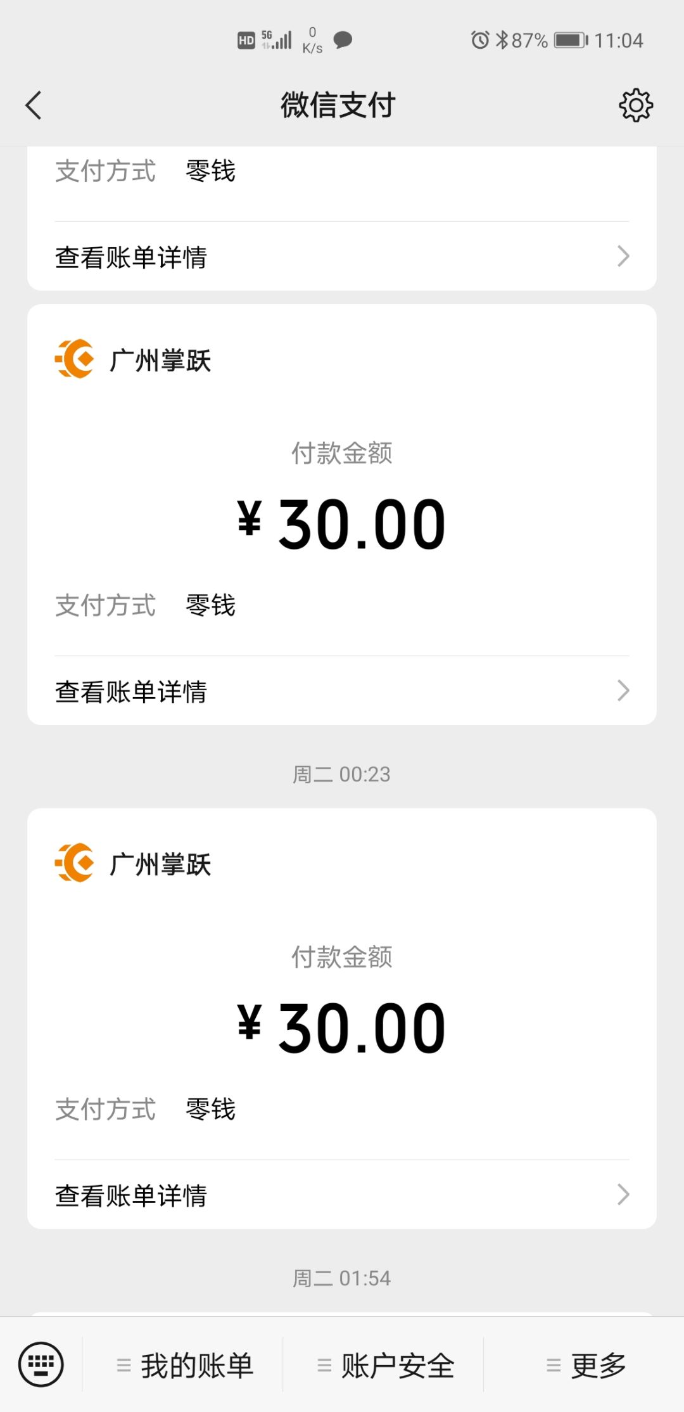Tap 查看账单详情 text in bottom card
Viewport: 684px width, 1412px height.
[131, 1195]
